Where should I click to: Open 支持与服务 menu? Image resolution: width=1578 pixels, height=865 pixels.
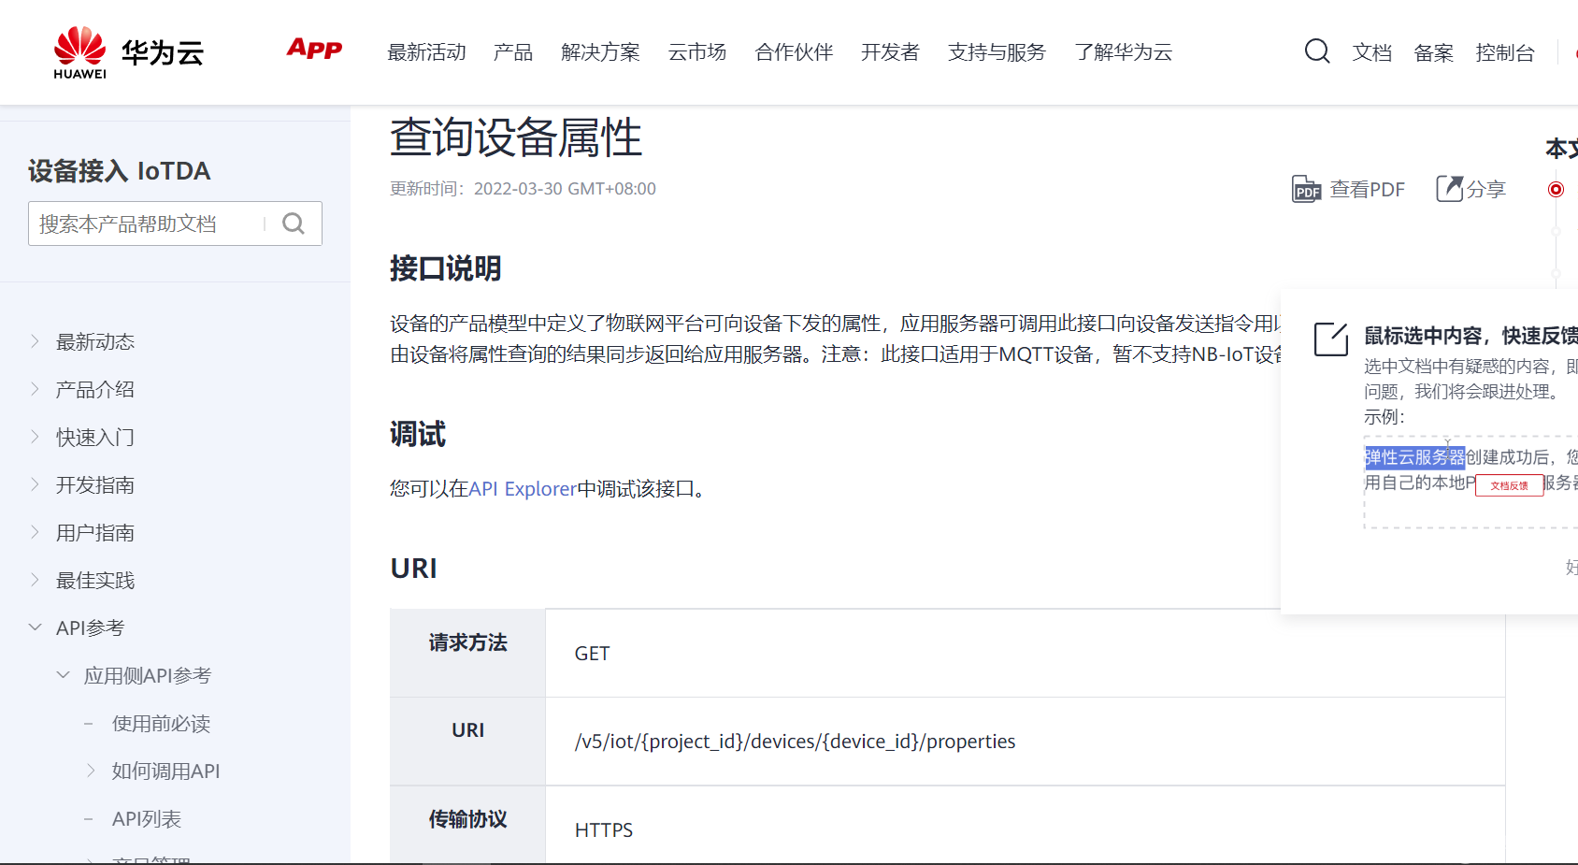(997, 52)
